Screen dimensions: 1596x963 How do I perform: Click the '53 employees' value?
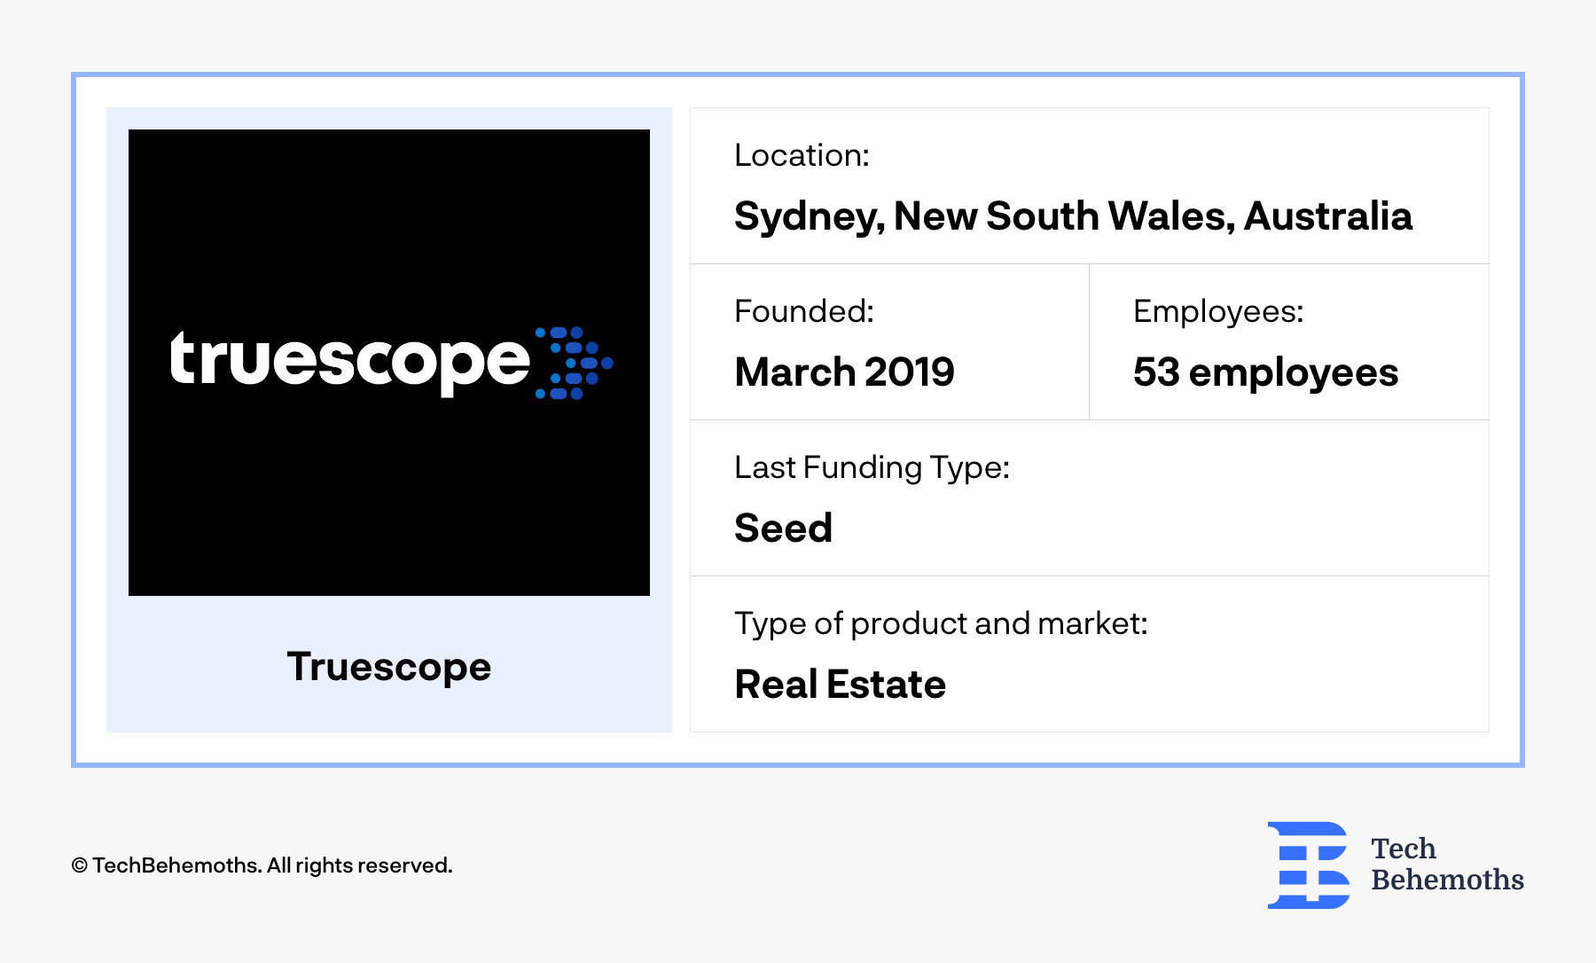click(1265, 372)
